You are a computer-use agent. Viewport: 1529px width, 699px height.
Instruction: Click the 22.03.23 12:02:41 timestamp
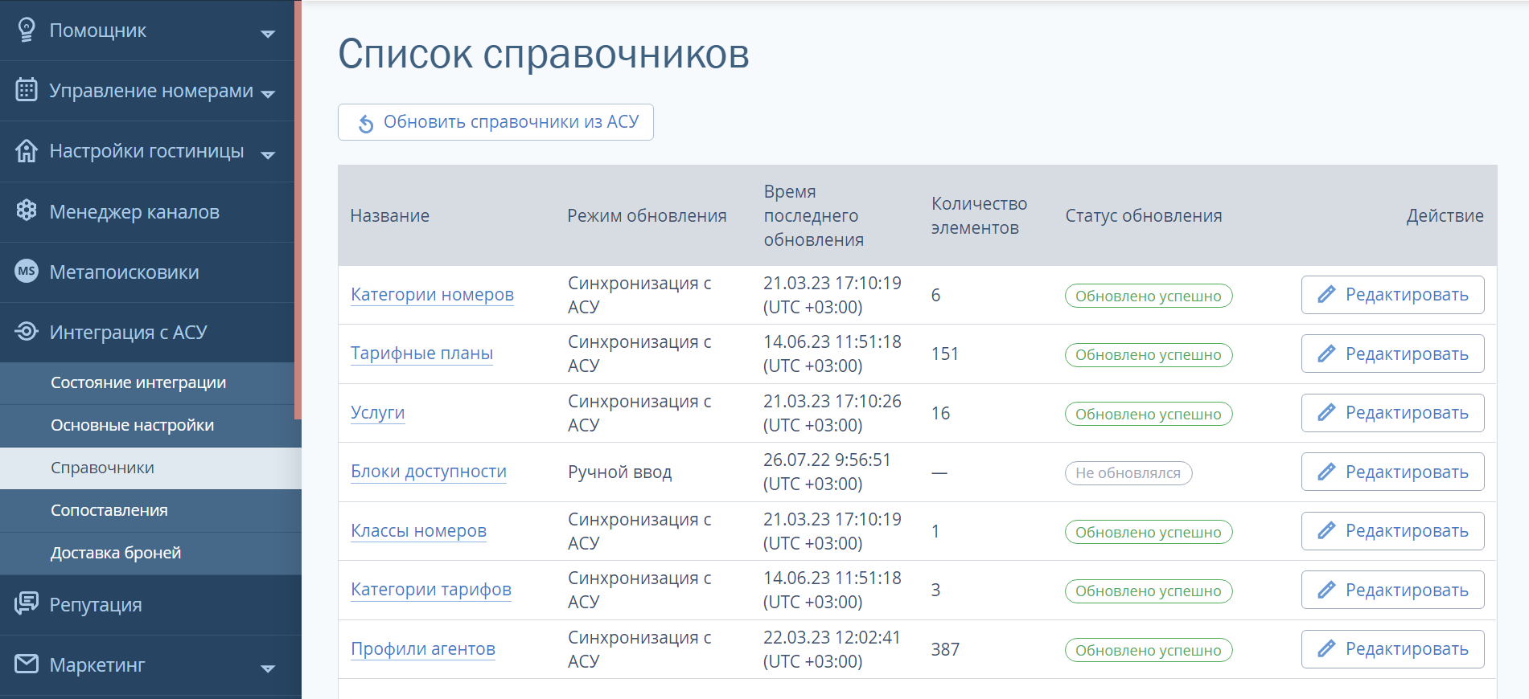coord(832,638)
